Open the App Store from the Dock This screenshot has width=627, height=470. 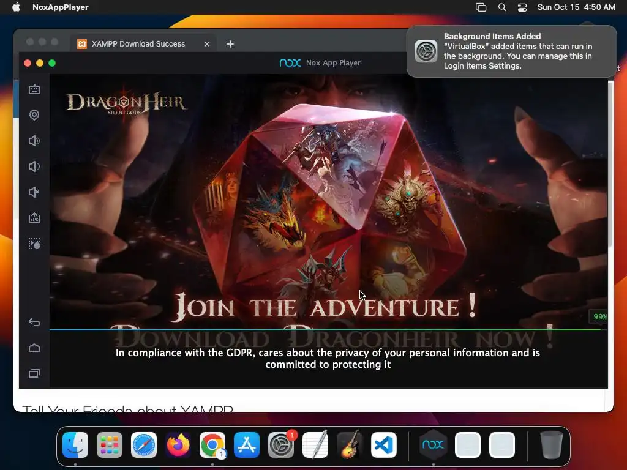(x=247, y=444)
